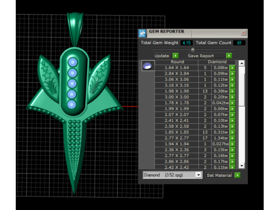Click green arrow on the 1.34tw row
Image resolution: width=280 pixels, height=210 pixels.
pos(232,138)
